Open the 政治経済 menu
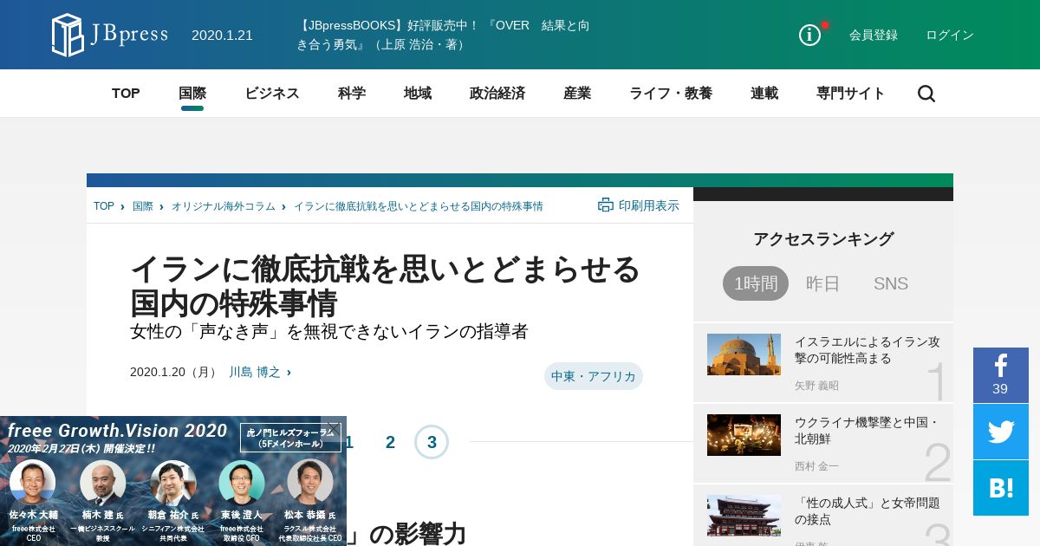Viewport: 1040px width, 546px height. (497, 94)
